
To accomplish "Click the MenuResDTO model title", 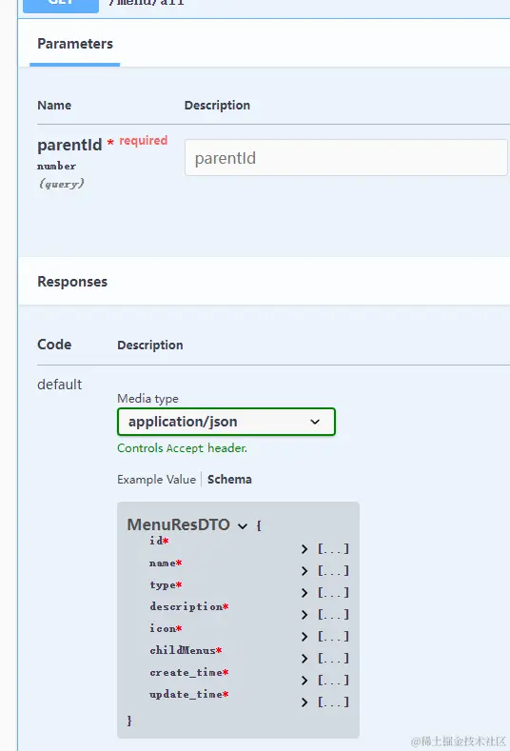I will point(179,524).
